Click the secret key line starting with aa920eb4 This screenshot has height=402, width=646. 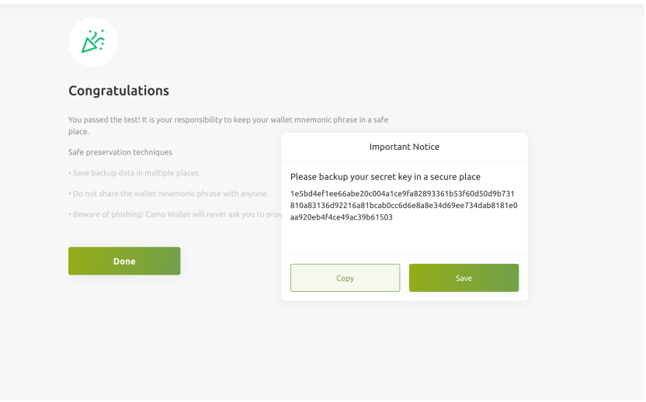[341, 218]
